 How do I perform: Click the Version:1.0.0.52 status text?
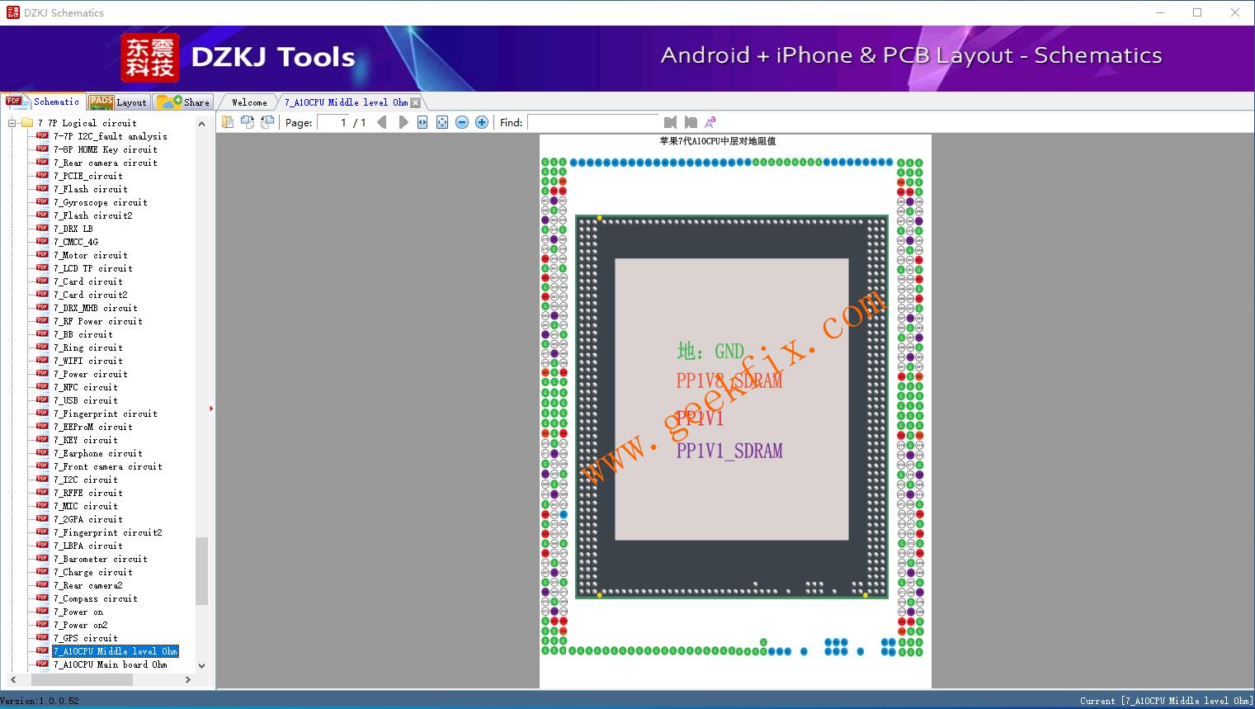tap(40, 701)
